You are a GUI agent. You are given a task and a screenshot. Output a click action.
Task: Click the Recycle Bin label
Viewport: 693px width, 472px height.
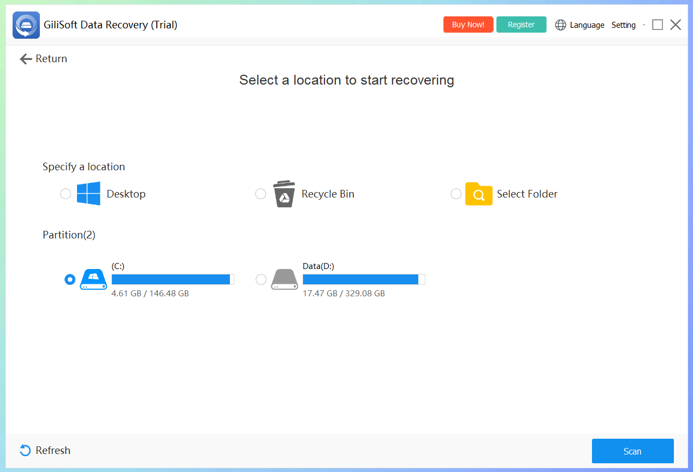click(x=328, y=194)
